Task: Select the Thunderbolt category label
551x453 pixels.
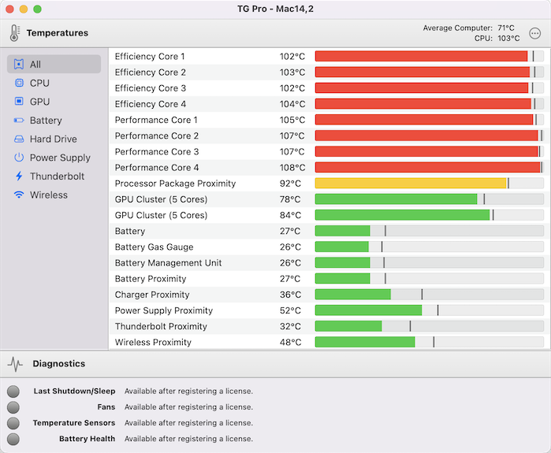Action: tap(57, 176)
